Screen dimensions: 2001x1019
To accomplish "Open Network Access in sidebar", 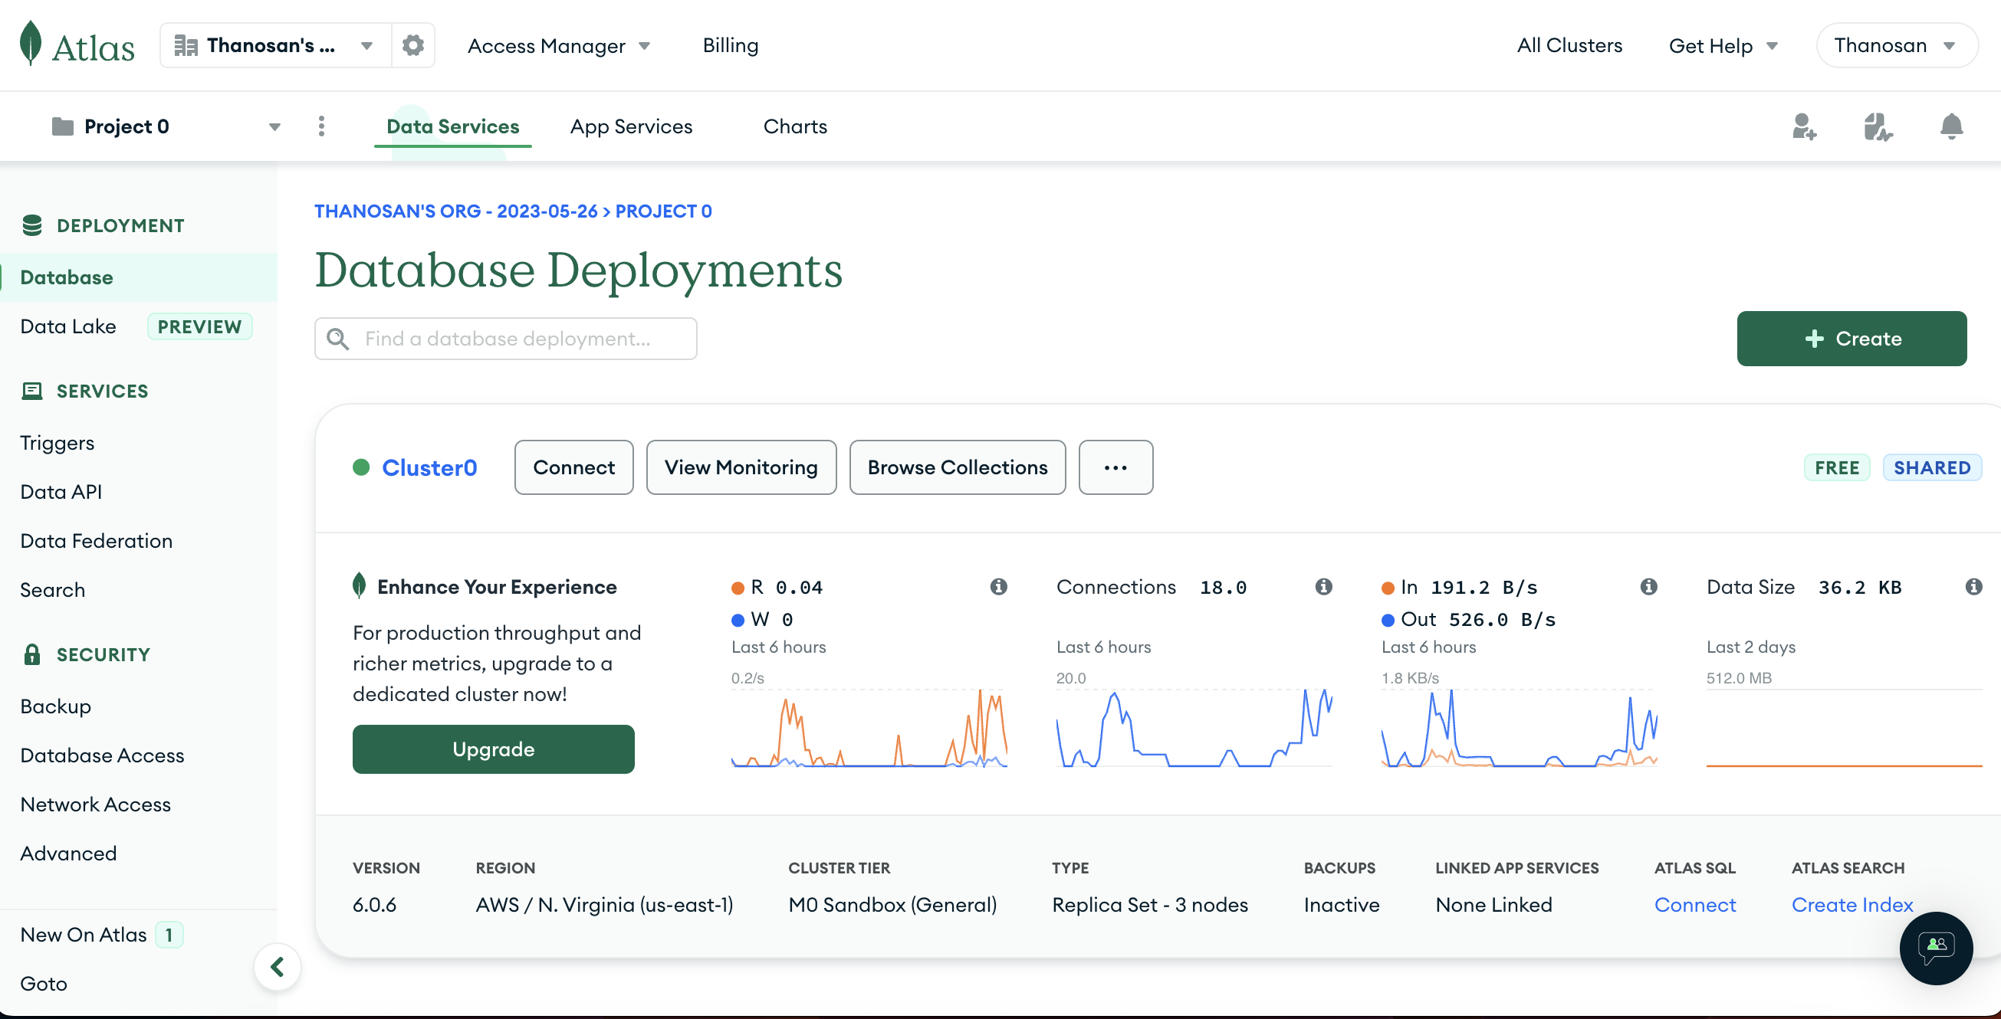I will (96, 804).
